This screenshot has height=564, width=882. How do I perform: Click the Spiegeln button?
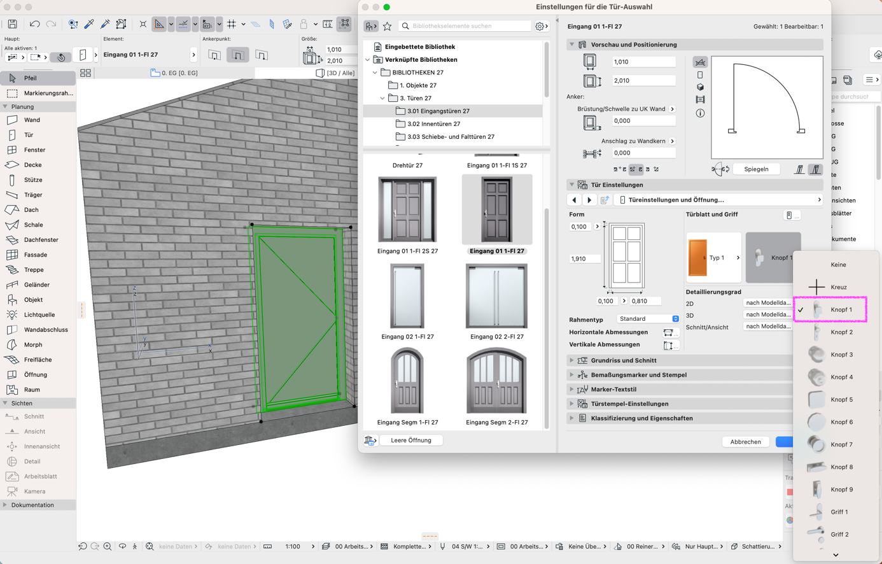point(756,169)
